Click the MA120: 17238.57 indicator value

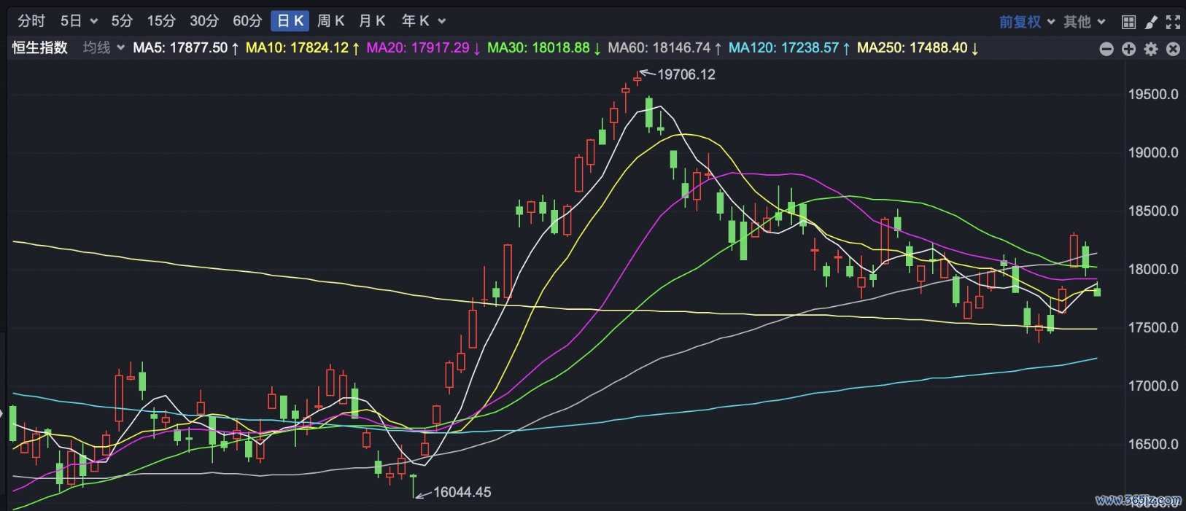tap(790, 48)
